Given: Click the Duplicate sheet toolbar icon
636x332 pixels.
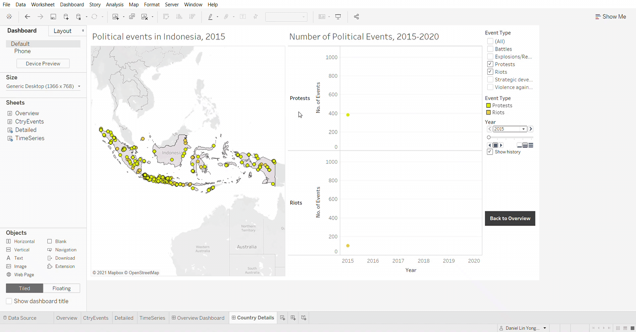Looking at the screenshot, I should [x=132, y=17].
